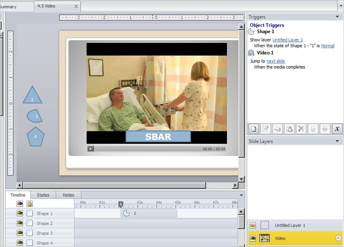Click the 'Untitled Layer 1' trigger link
This screenshot has height=247, width=344.
coord(287,40)
